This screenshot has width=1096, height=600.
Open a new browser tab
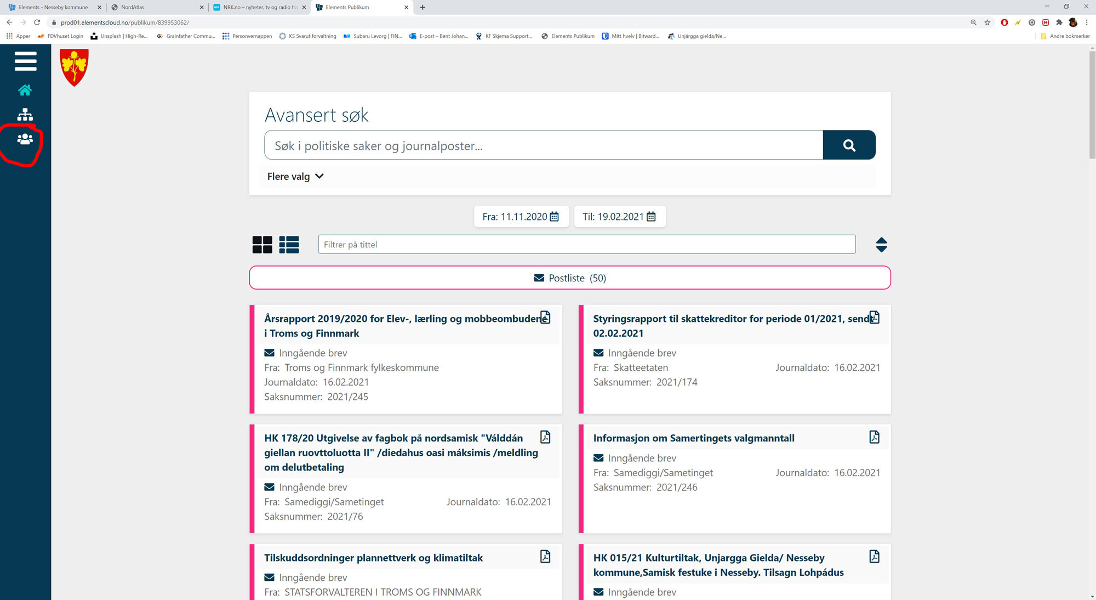(x=423, y=7)
